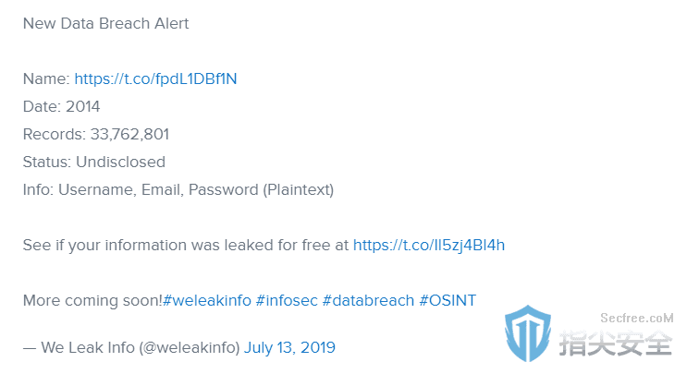Click the Status: Undisclosed line
This screenshot has height=374, width=699.
[94, 162]
